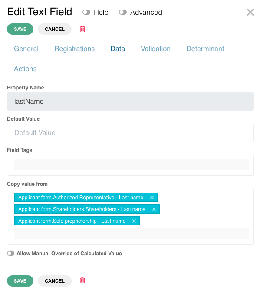Go to the Determinant tab

tap(205, 49)
